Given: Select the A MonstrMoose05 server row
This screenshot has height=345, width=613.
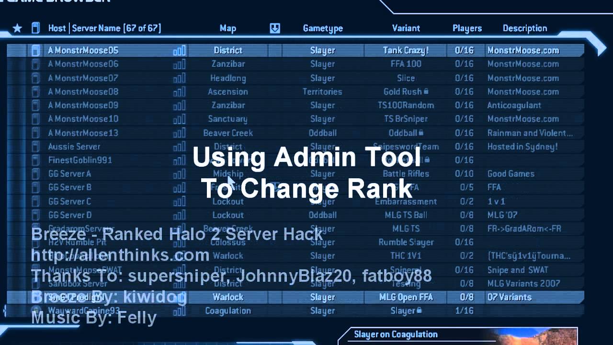Looking at the screenshot, I should (x=295, y=50).
